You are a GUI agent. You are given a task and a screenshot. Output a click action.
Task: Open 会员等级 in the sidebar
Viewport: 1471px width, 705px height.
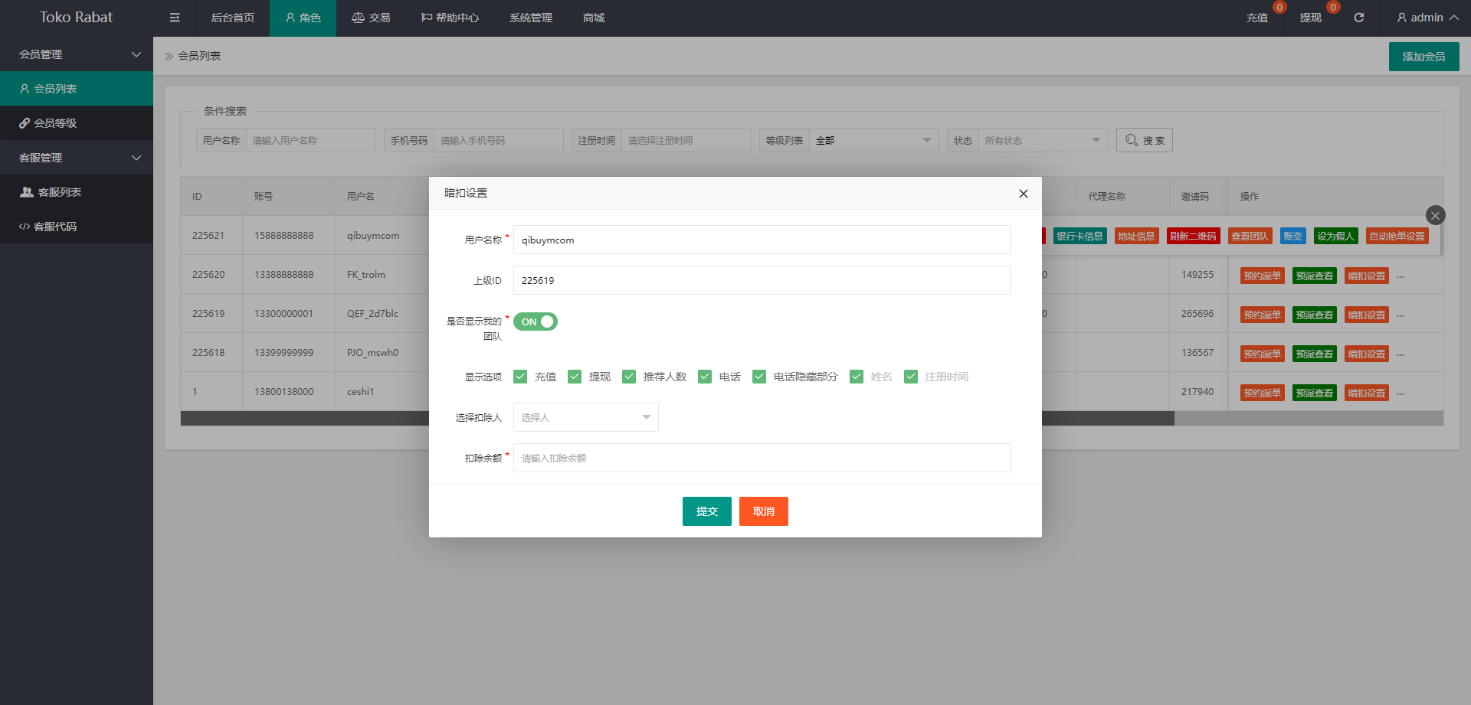pos(54,123)
